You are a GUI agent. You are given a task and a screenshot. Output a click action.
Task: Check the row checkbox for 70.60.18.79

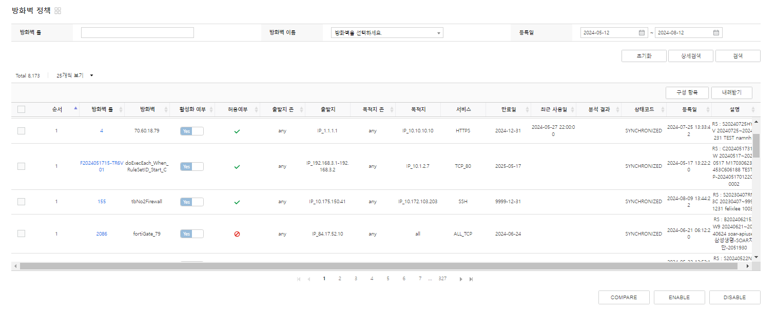[x=21, y=131]
